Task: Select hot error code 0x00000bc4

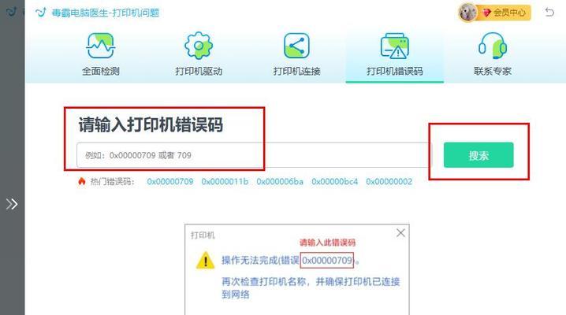Action: pyautogui.click(x=334, y=181)
